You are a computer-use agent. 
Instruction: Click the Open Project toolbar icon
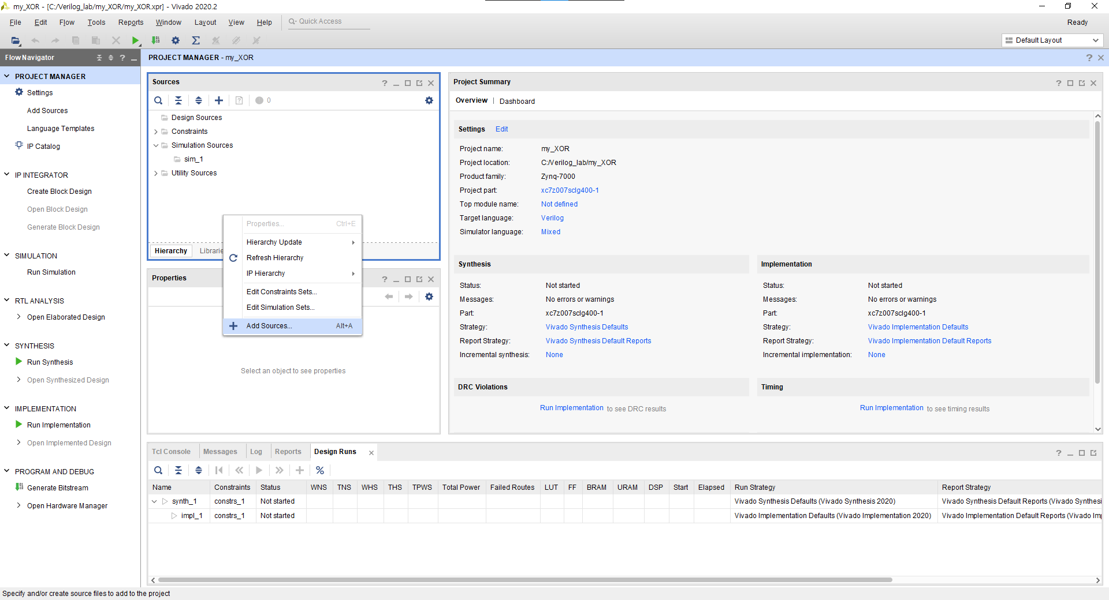tap(16, 40)
